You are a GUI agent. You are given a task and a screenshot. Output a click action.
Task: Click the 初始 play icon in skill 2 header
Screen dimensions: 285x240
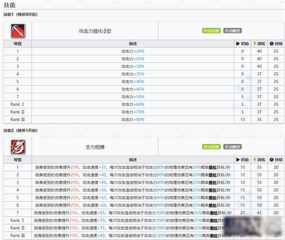tap(238, 160)
